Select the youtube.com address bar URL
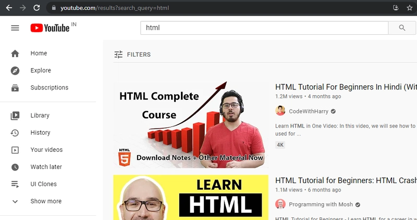 115,8
